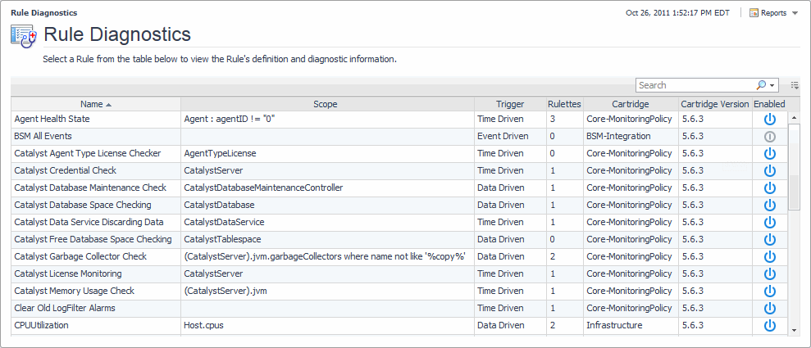Click power icon for Catalyst License Monitoring

point(769,273)
